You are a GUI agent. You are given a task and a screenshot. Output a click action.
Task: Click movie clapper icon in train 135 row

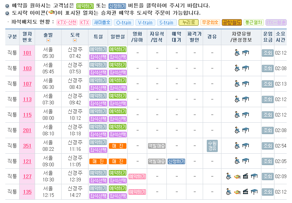(x=246, y=192)
